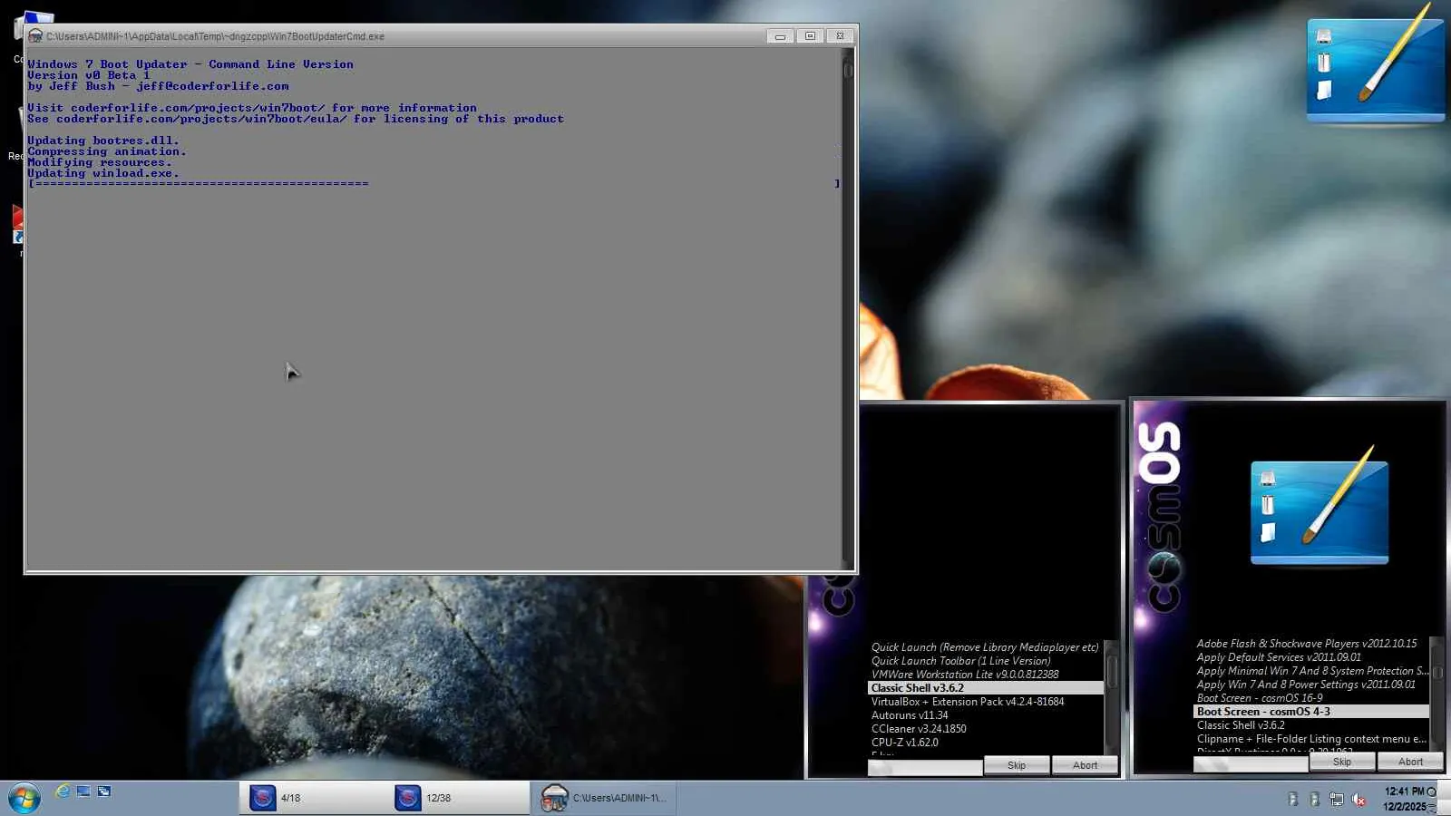Launch Internet Explorer from Quick Launch
The height and width of the screenshot is (816, 1451).
click(63, 792)
